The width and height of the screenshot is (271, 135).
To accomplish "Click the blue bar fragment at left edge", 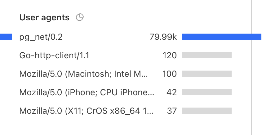I will (x=6, y=37).
